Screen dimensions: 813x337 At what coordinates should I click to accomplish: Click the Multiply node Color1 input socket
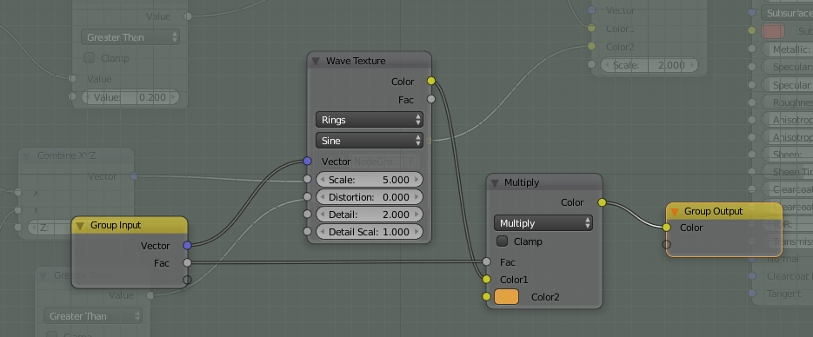(486, 280)
